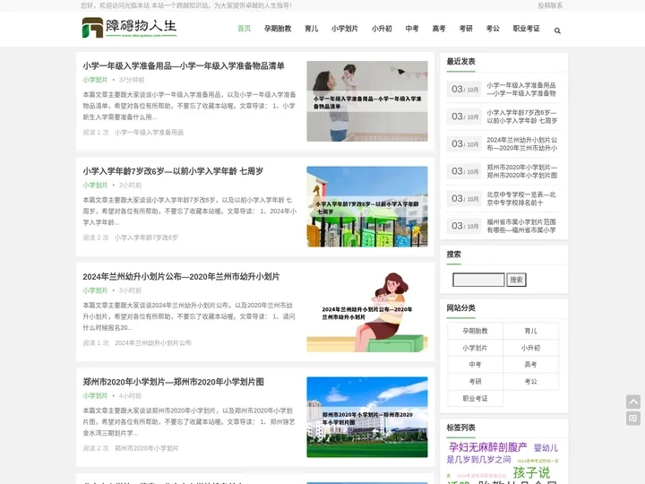Select 小升初 in 网站分类 grid

530,348
